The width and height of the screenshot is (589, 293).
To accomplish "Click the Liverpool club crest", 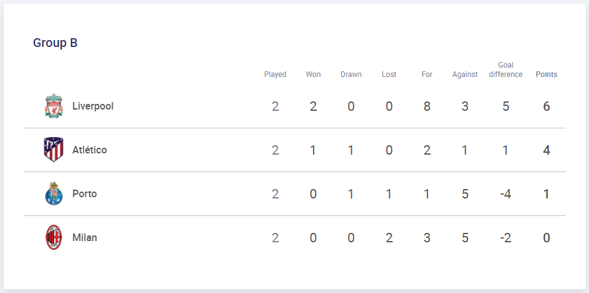I will coord(54,106).
